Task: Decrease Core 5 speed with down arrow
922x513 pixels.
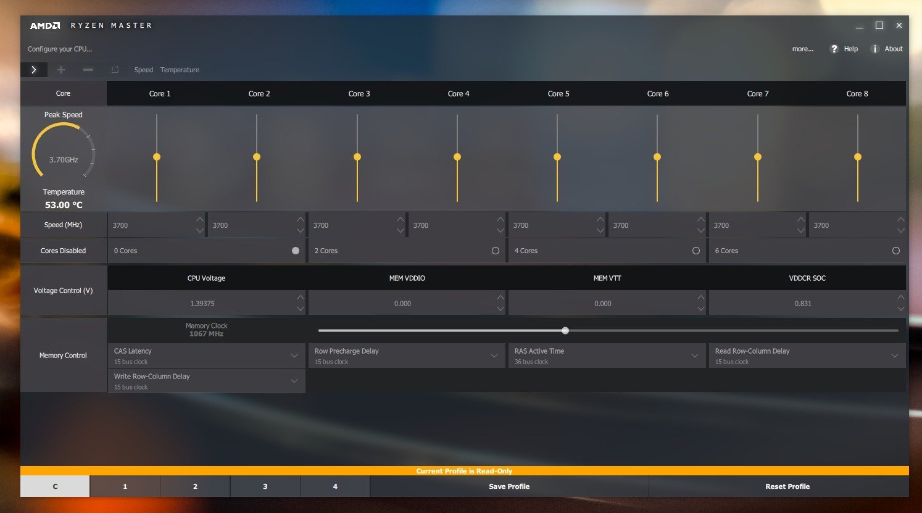Action: [x=600, y=230]
